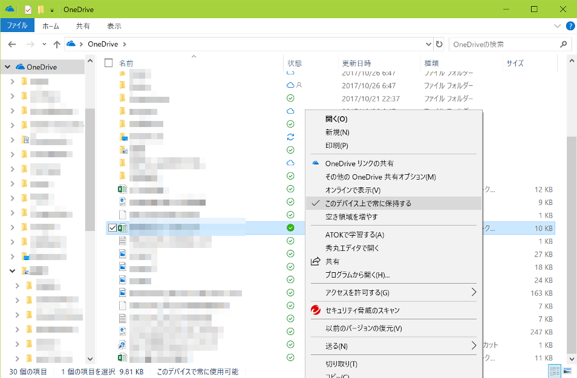Collapse the OneDrive tree node

[7, 67]
